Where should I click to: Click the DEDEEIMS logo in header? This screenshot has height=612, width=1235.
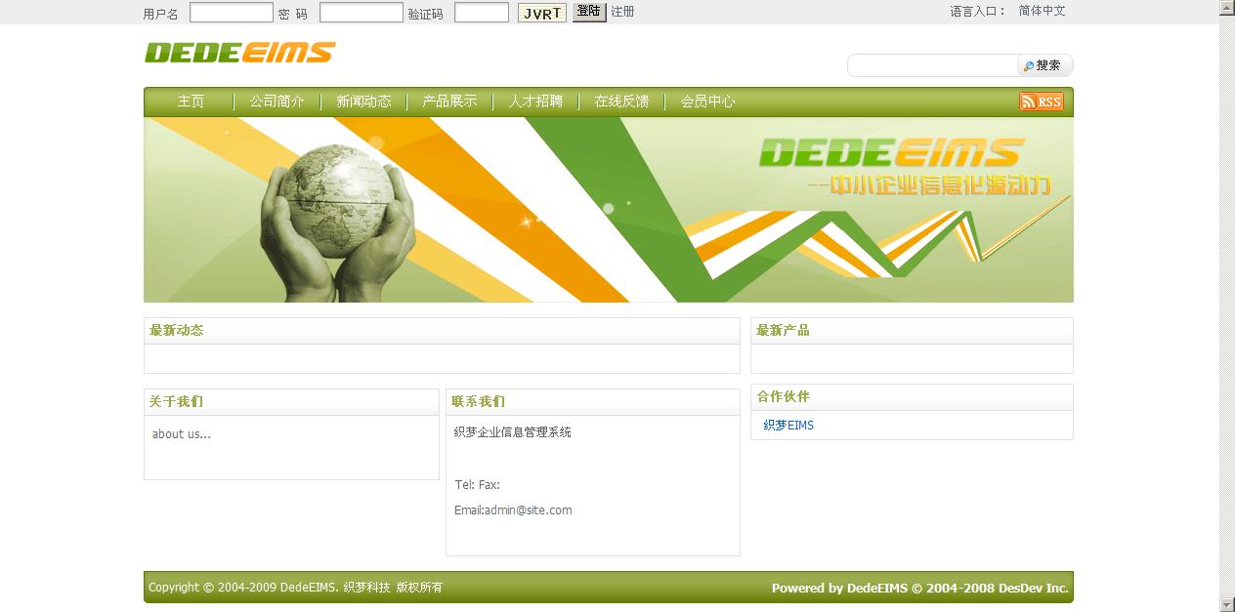point(239,53)
